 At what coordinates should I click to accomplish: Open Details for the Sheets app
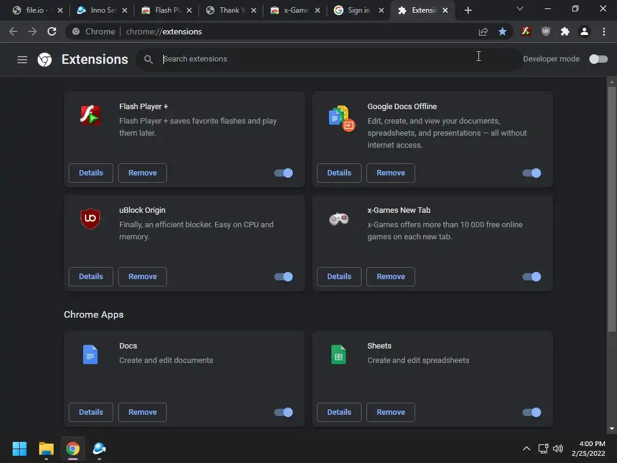[339, 412]
